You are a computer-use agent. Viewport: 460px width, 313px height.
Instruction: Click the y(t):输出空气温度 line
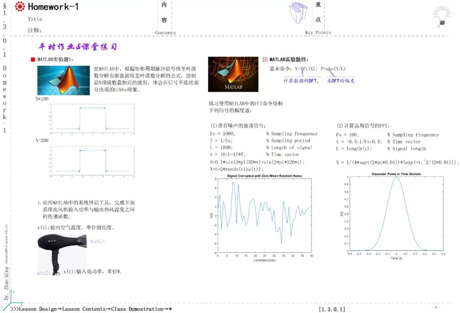click(76, 227)
